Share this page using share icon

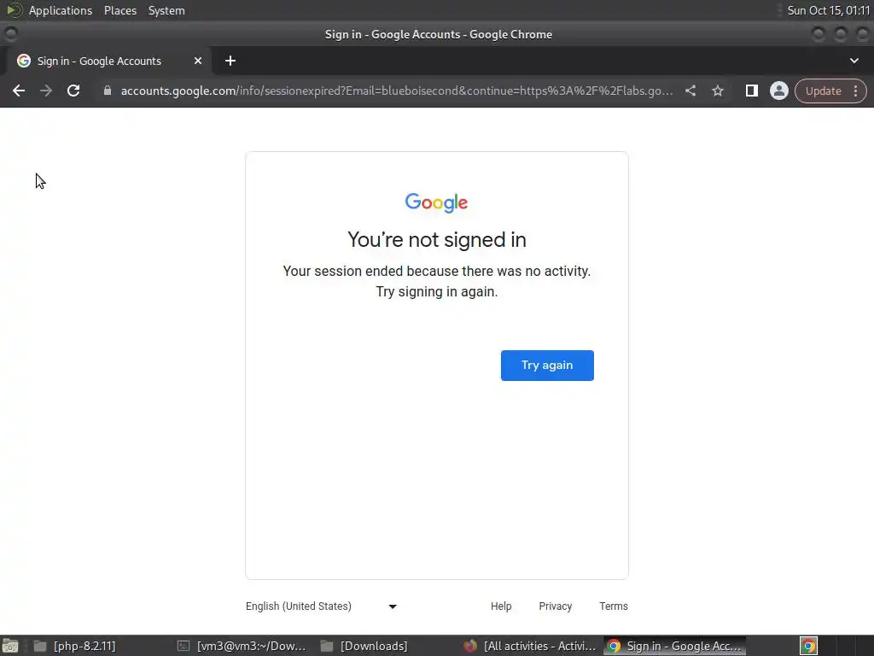pyautogui.click(x=690, y=91)
